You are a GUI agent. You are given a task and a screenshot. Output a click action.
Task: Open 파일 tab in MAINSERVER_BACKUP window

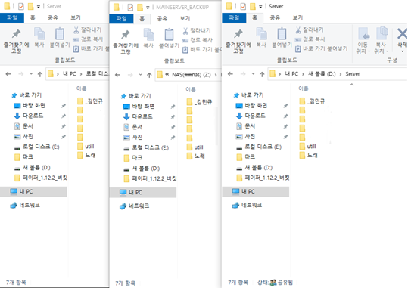pyautogui.click(x=121, y=18)
